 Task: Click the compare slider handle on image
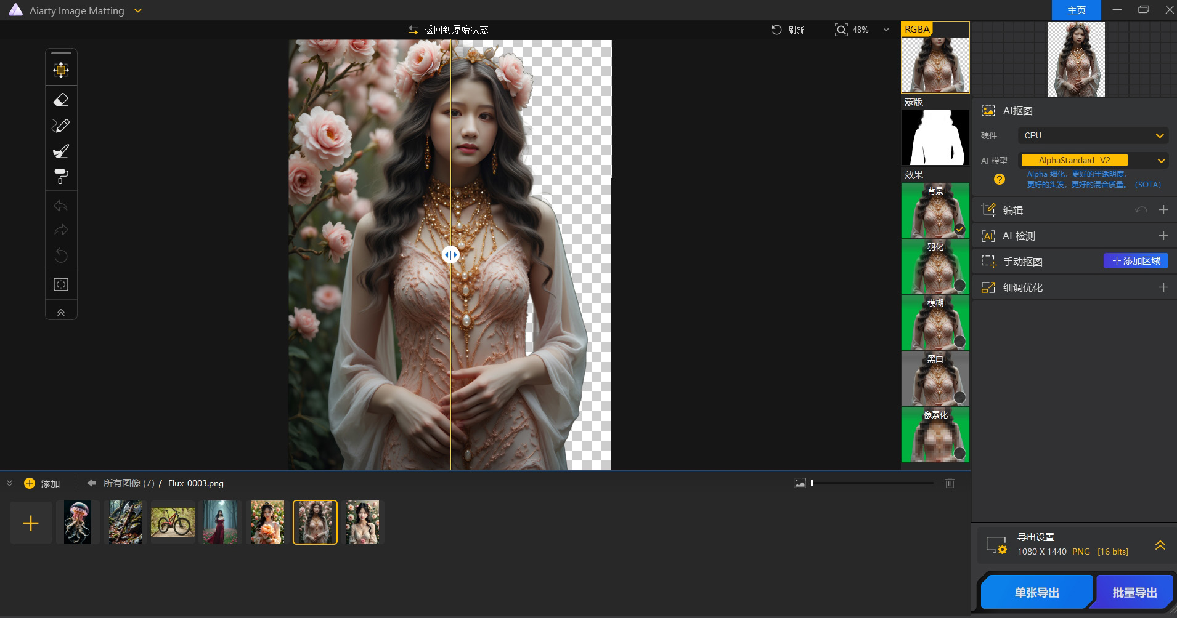(x=450, y=254)
